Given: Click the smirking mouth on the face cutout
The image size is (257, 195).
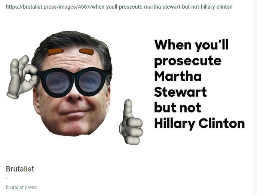Looking at the screenshot, I should pyautogui.click(x=74, y=112).
